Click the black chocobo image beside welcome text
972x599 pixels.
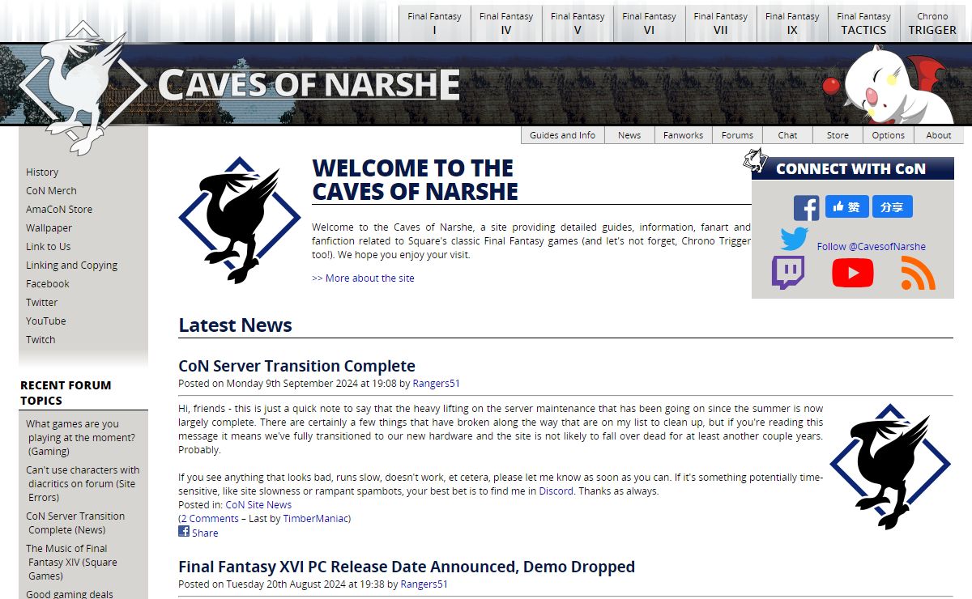point(239,220)
